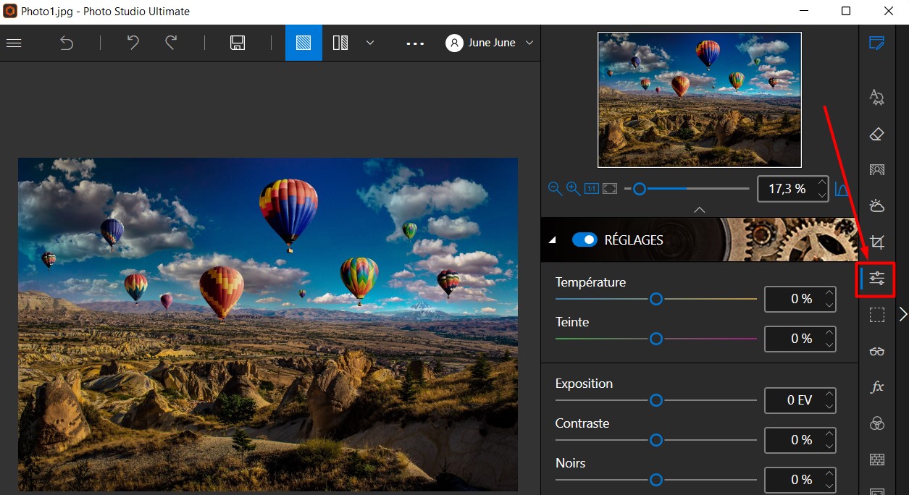This screenshot has width=909, height=495.
Task: Click the Température slider
Action: tap(656, 298)
